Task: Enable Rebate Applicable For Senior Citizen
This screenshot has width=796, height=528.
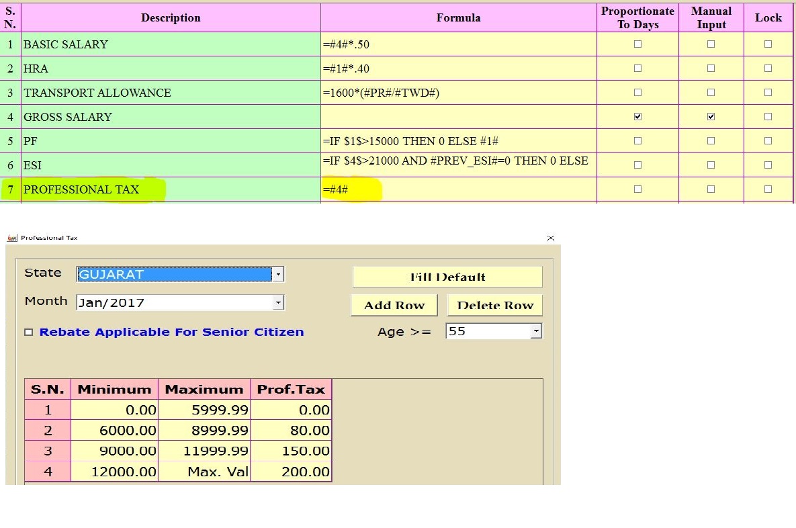Action: (x=28, y=331)
